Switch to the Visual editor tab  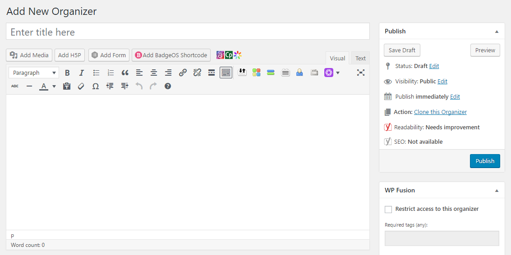337,58
